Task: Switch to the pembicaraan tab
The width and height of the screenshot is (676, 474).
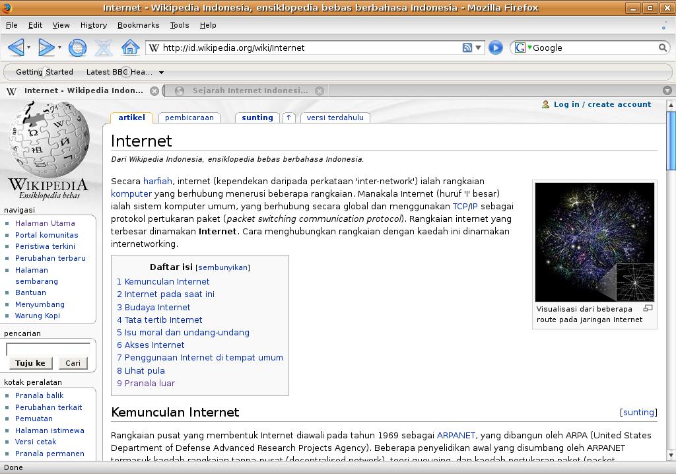Action: (189, 118)
